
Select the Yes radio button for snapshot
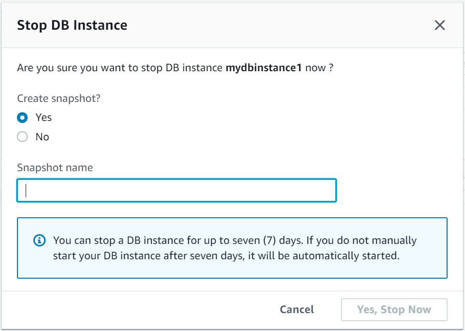[22, 117]
